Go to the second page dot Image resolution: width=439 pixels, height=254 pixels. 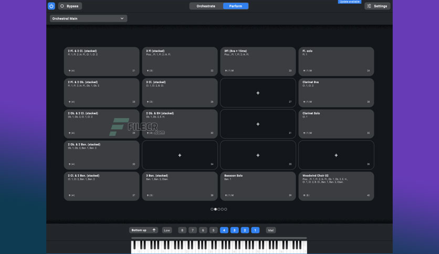pyautogui.click(x=215, y=209)
